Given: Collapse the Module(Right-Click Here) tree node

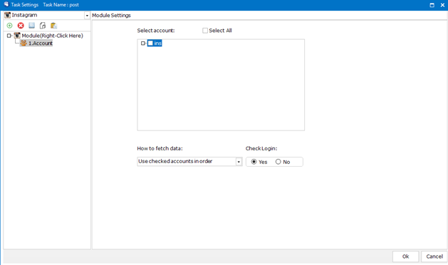Looking at the screenshot, I should click(x=9, y=36).
